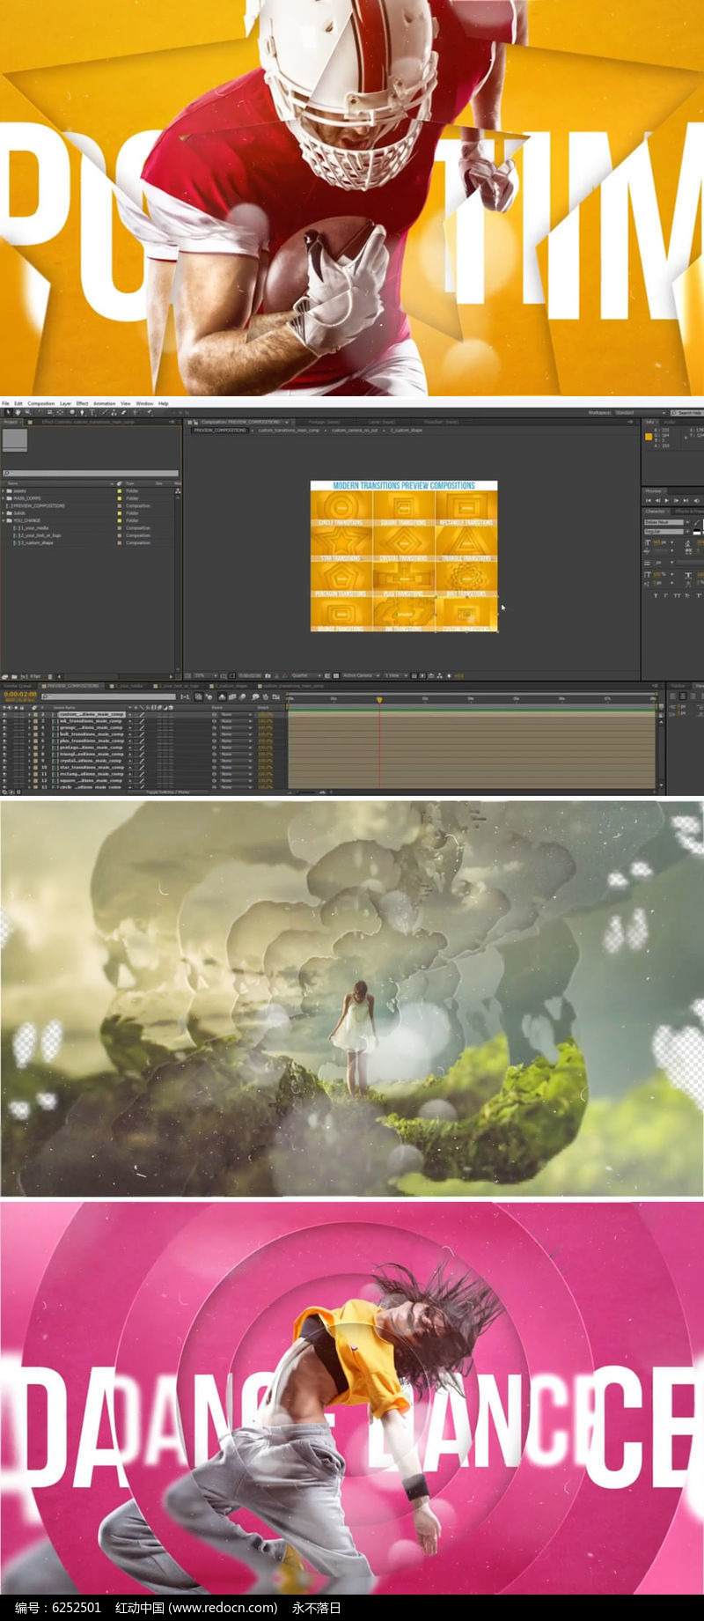Image resolution: width=704 pixels, height=1621 pixels.
Task: Click the interpret footage icon in Project panel
Action: (5, 676)
